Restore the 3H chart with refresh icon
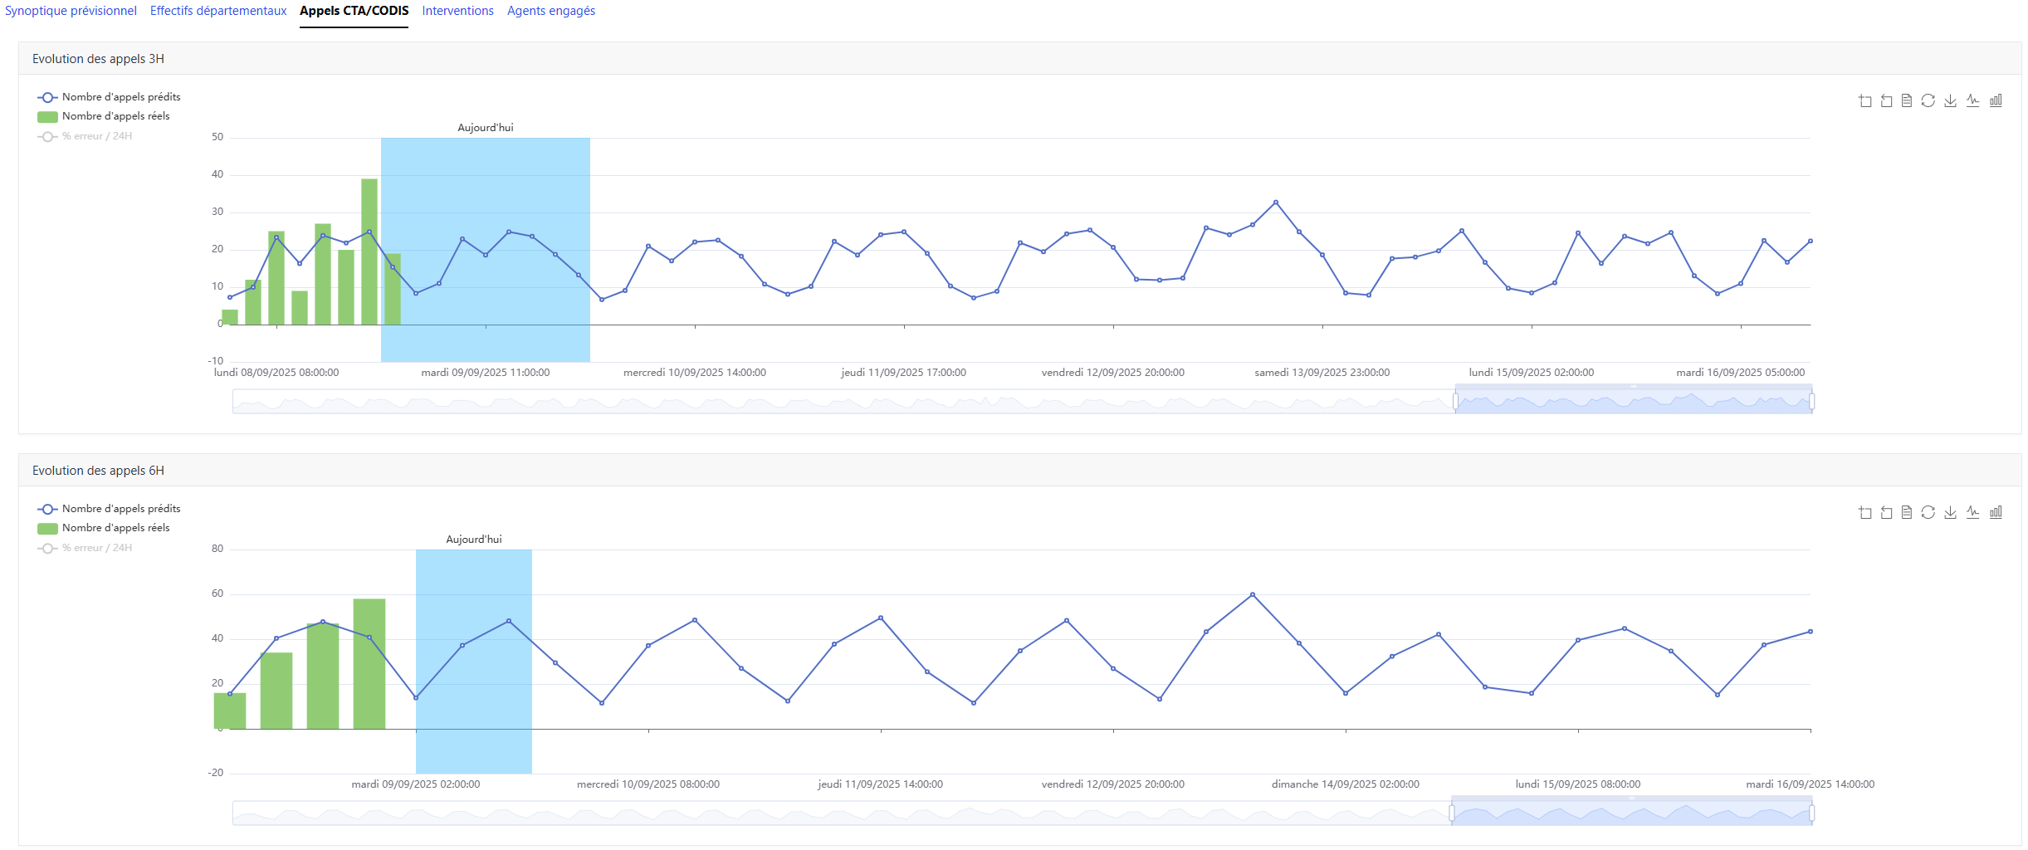2028x850 pixels. pyautogui.click(x=1928, y=100)
